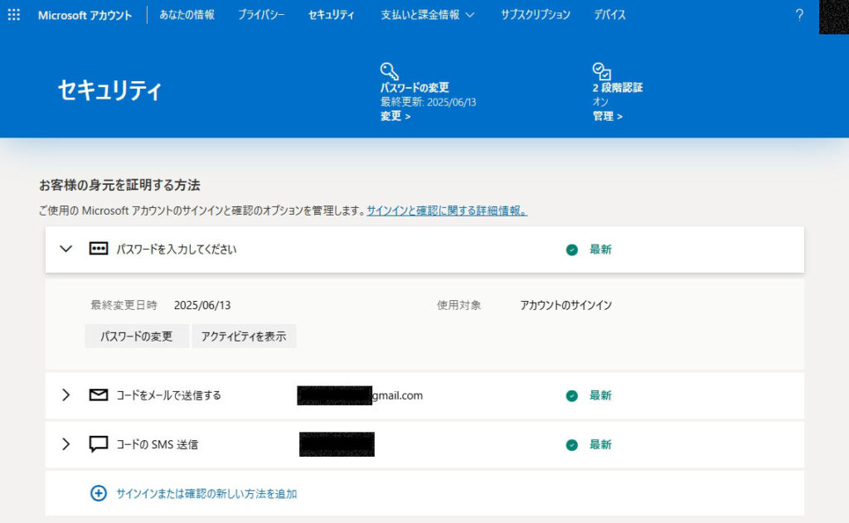This screenshot has width=849, height=523.
Task: Open the プライバシー menu item
Action: click(261, 15)
